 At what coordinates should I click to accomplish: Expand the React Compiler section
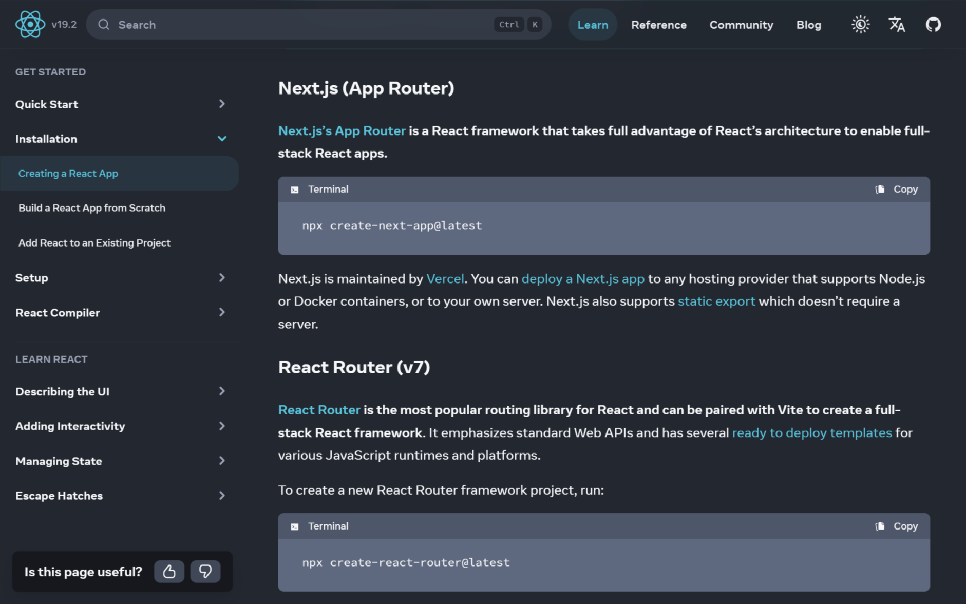[222, 312]
